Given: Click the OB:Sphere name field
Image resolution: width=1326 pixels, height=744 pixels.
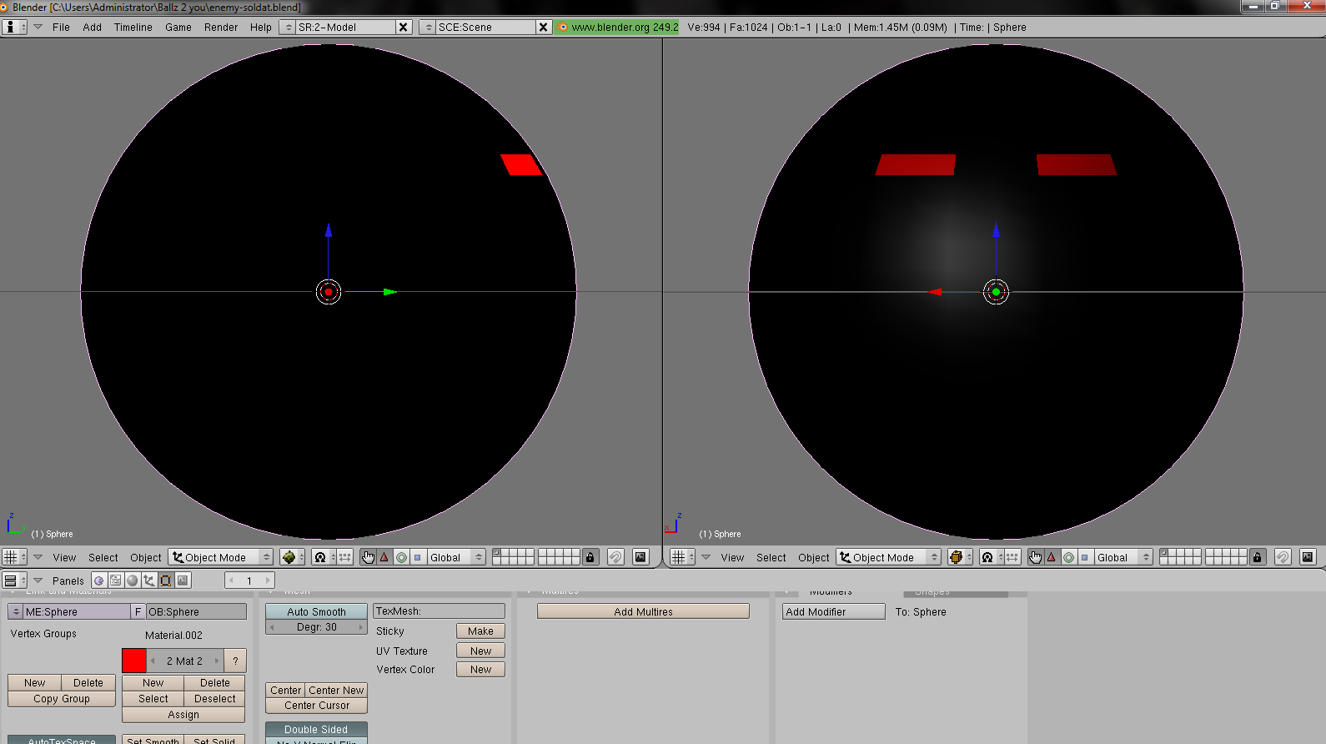Looking at the screenshot, I should [x=196, y=611].
